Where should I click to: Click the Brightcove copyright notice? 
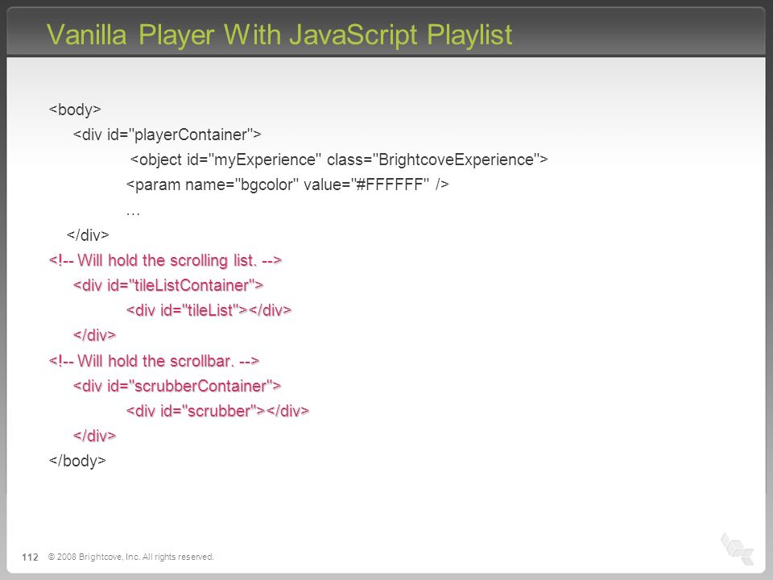point(130,557)
